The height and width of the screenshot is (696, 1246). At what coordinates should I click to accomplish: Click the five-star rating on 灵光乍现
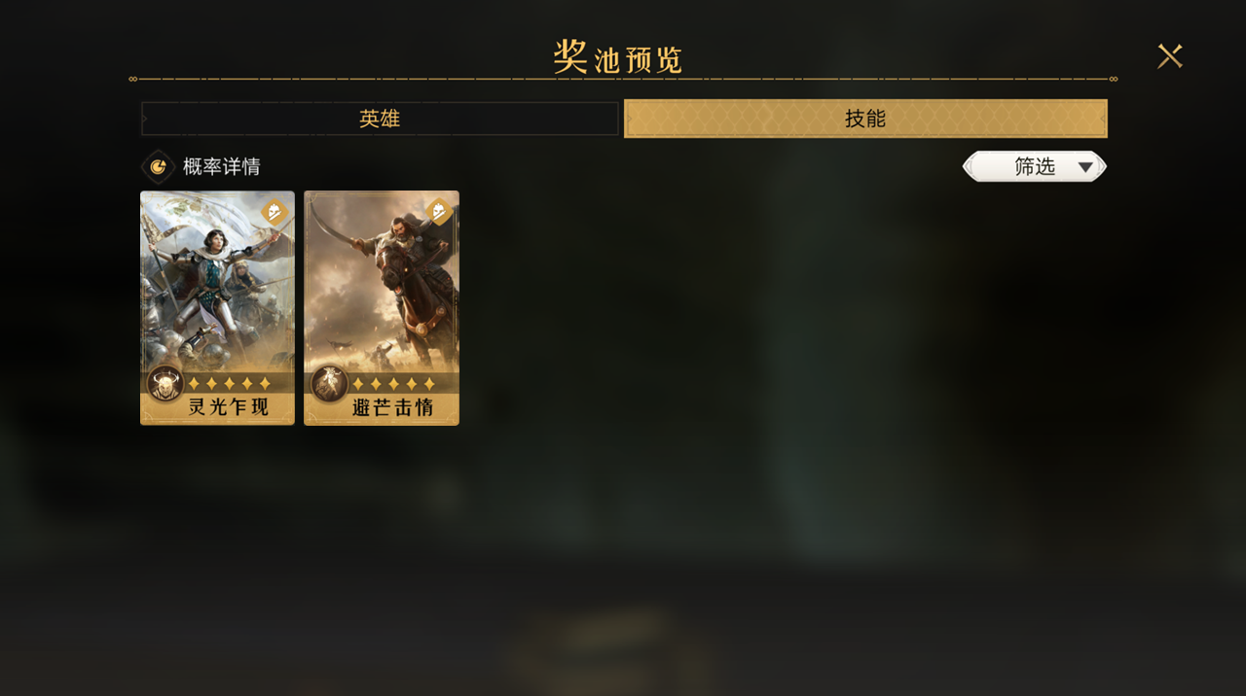(229, 384)
